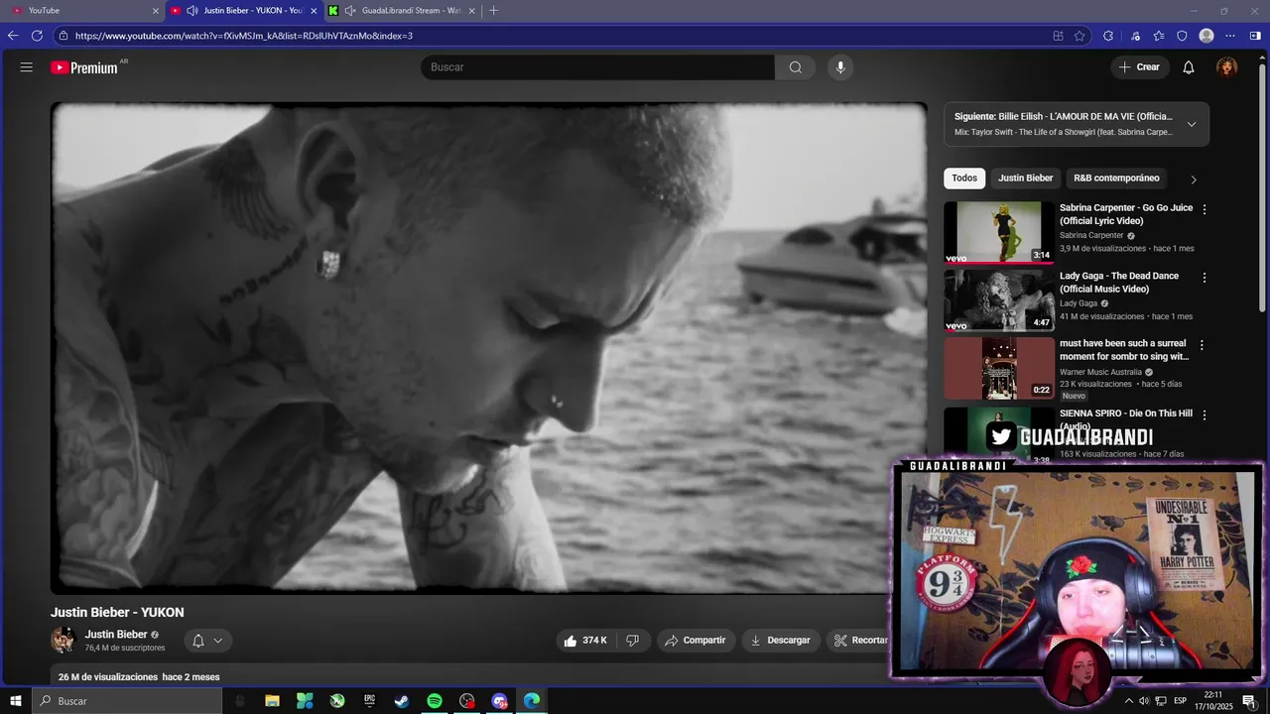Open the taskbar volume control
The width and height of the screenshot is (1270, 714).
[1144, 701]
